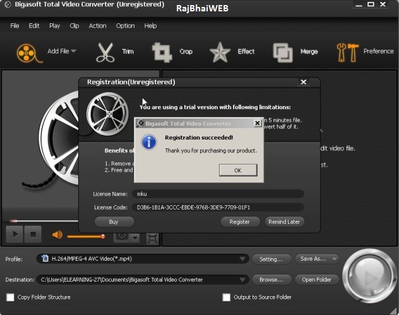Click "Thank you for purchasing our product." text
Viewport: 399px width, 315px height.
pyautogui.click(x=211, y=151)
